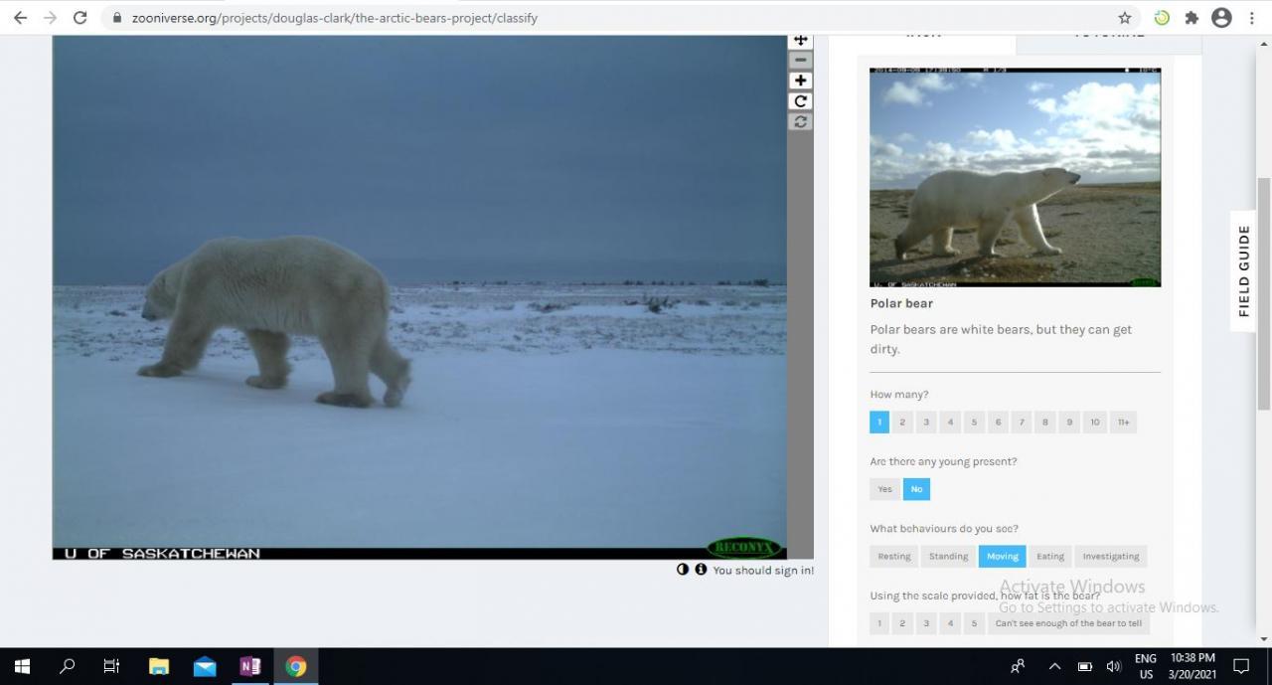This screenshot has width=1272, height=685.
Task: Rate bear fatness as 2
Action: (x=902, y=623)
